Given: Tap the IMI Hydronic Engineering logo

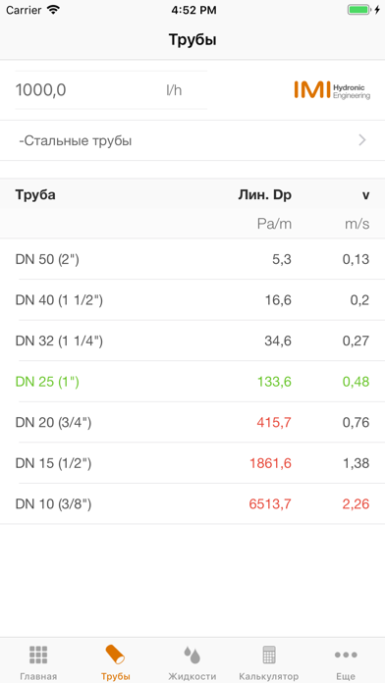Looking at the screenshot, I should pyautogui.click(x=332, y=89).
